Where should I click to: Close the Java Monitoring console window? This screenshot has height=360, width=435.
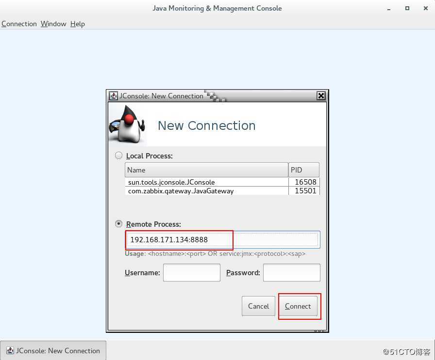426,8
